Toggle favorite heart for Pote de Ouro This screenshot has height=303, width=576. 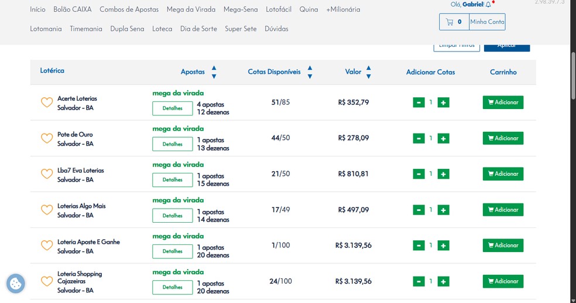point(47,138)
